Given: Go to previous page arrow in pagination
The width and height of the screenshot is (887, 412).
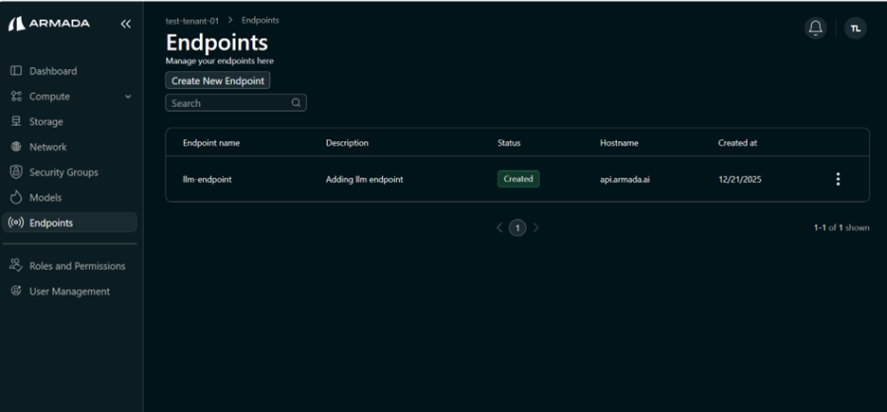Looking at the screenshot, I should [499, 227].
